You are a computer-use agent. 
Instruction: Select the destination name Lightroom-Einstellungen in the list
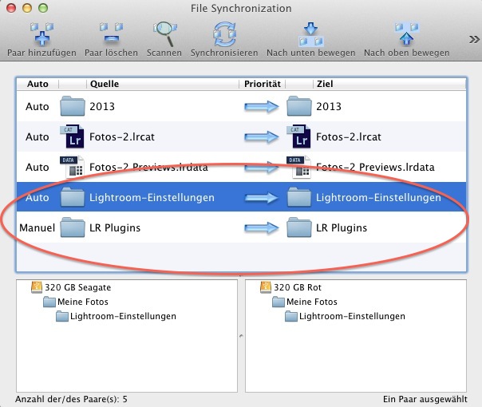(x=378, y=197)
